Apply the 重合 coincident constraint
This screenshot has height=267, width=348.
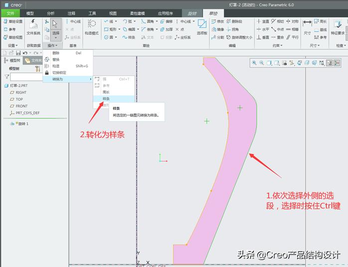[277, 37]
